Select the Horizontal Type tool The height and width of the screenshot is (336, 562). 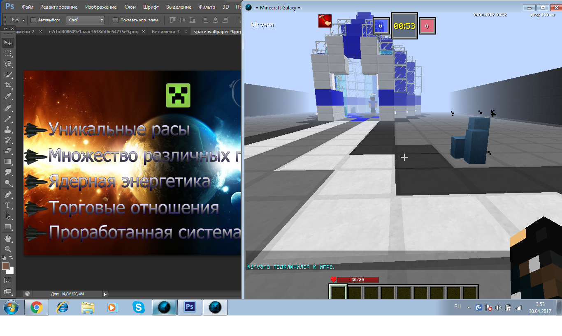[8, 205]
